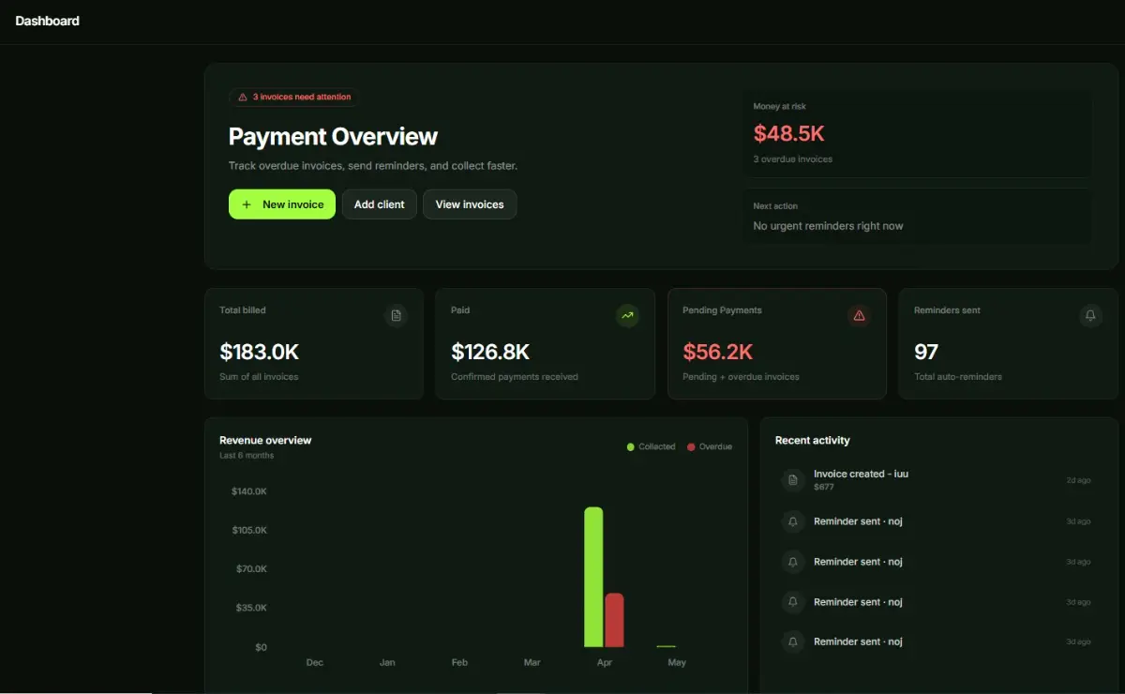Click the document icon beside Invoice created - iuu
1125x694 pixels.
click(x=793, y=480)
